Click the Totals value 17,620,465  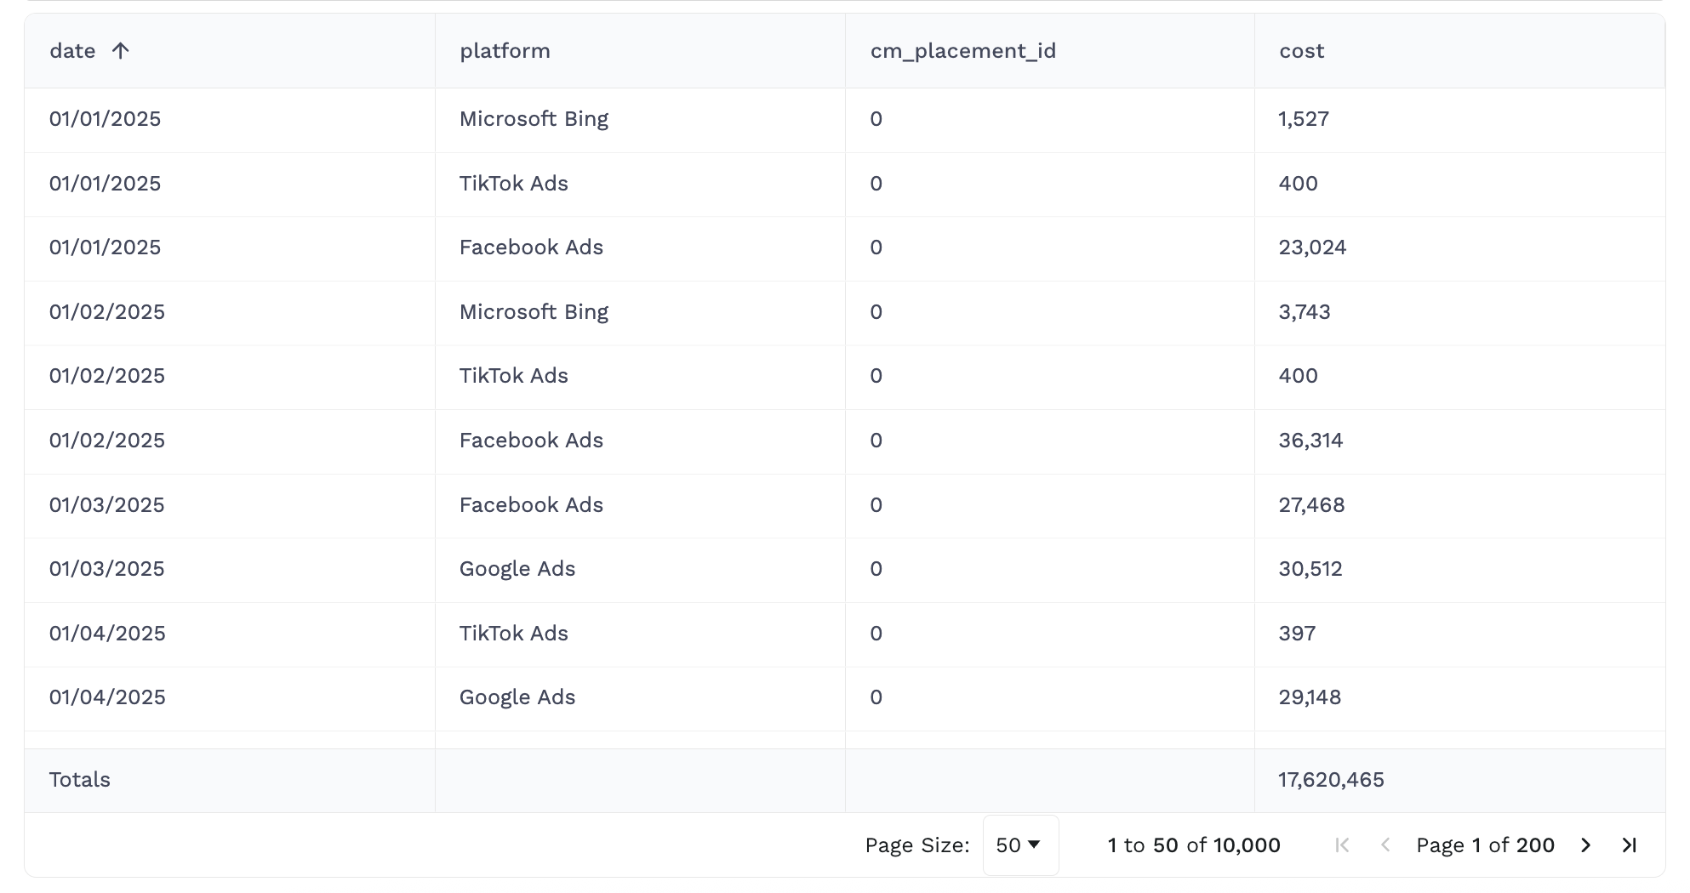1331,779
